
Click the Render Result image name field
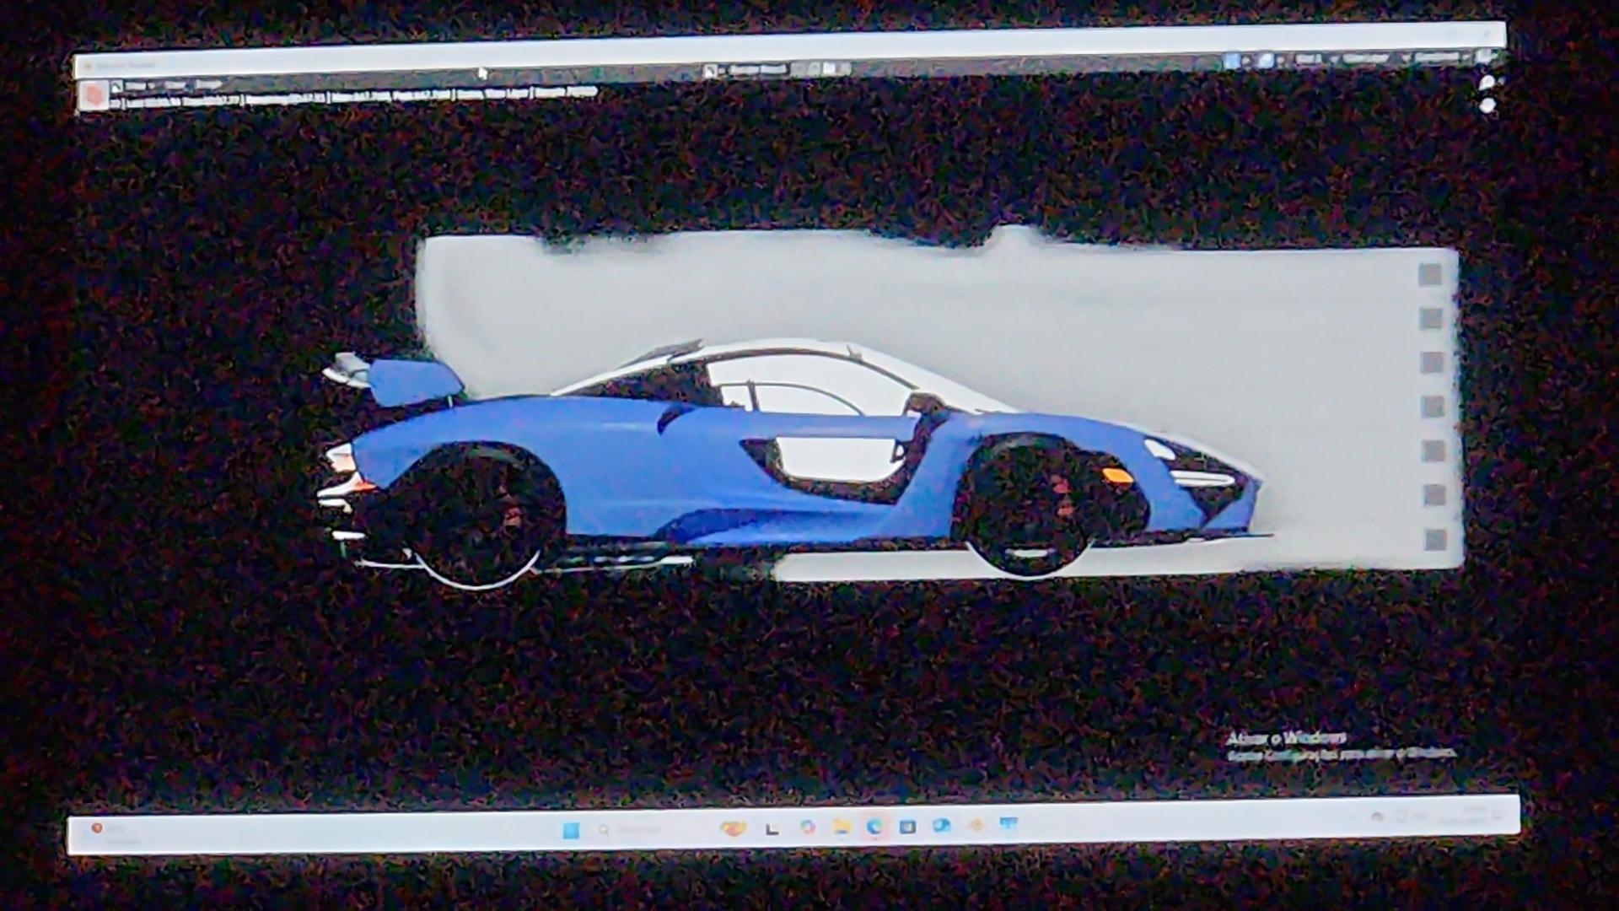point(757,70)
